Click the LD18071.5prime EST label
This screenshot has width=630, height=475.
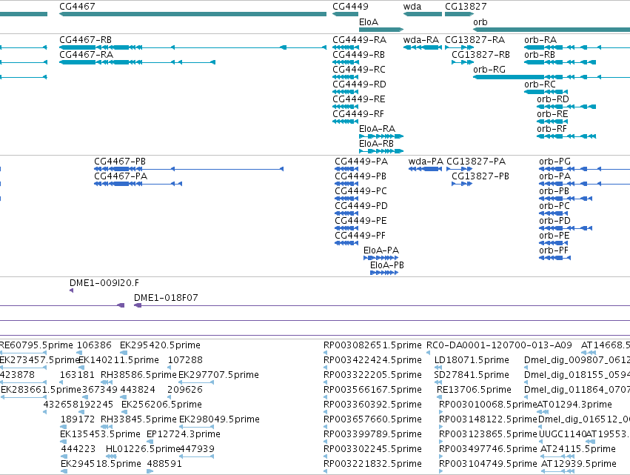point(472,360)
